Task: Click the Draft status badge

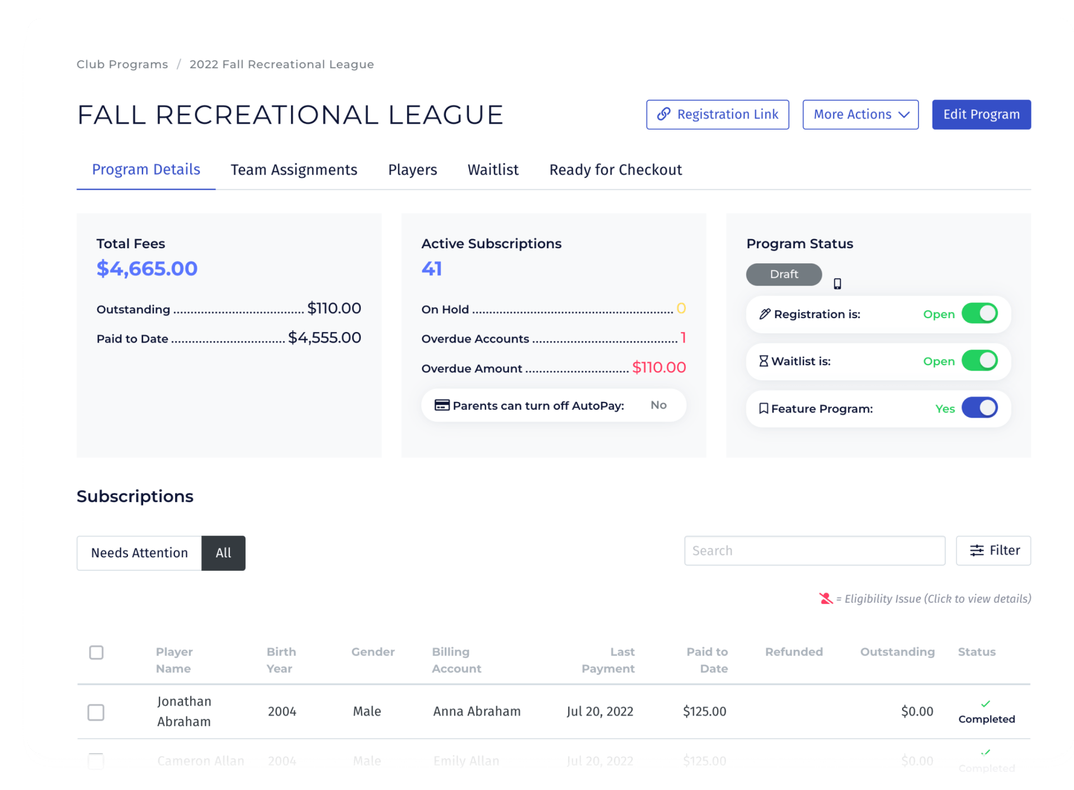Action: (x=784, y=275)
